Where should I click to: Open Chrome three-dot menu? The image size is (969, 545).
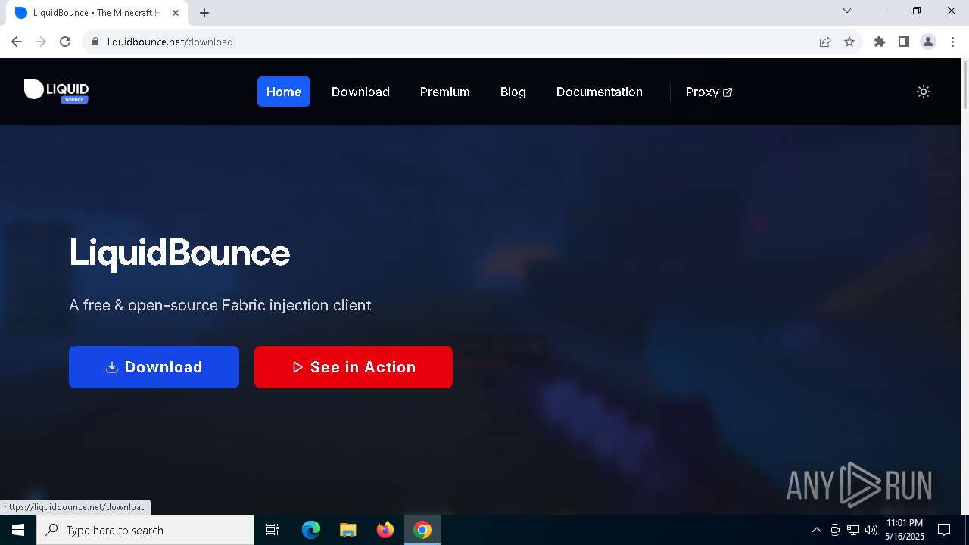pos(952,42)
